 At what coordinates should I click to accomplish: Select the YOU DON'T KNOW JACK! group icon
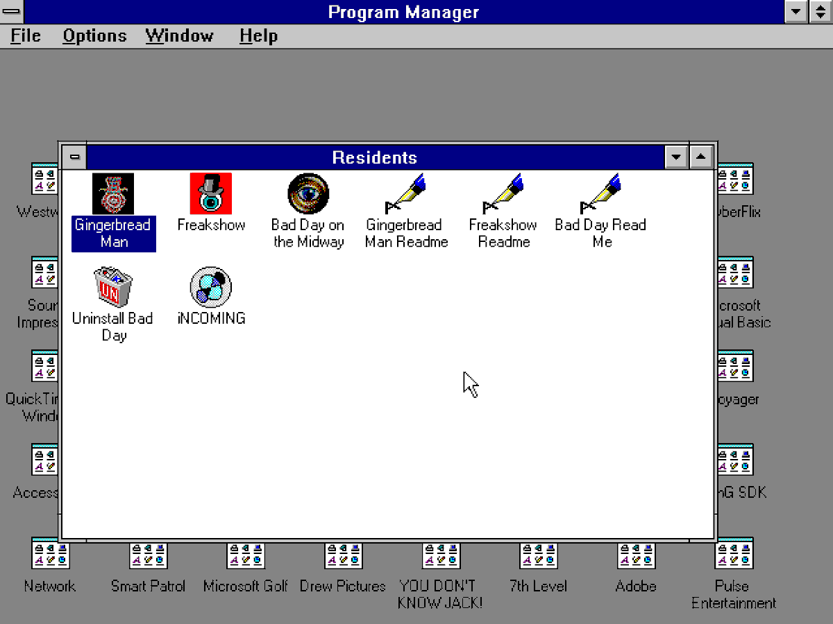441,554
